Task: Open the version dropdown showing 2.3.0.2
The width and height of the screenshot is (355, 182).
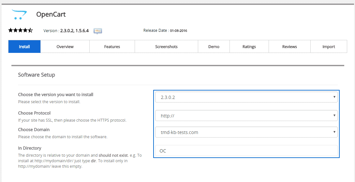Action: [246, 97]
